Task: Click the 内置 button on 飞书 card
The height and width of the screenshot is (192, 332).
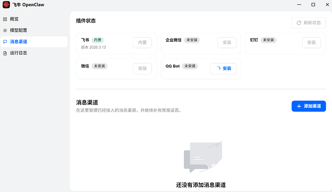Action: 142,42
